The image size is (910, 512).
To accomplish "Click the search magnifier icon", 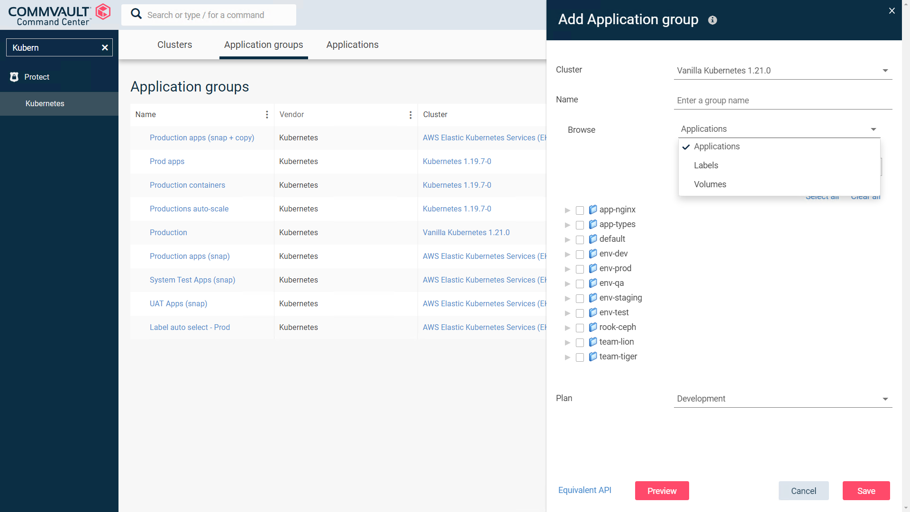I will [136, 14].
